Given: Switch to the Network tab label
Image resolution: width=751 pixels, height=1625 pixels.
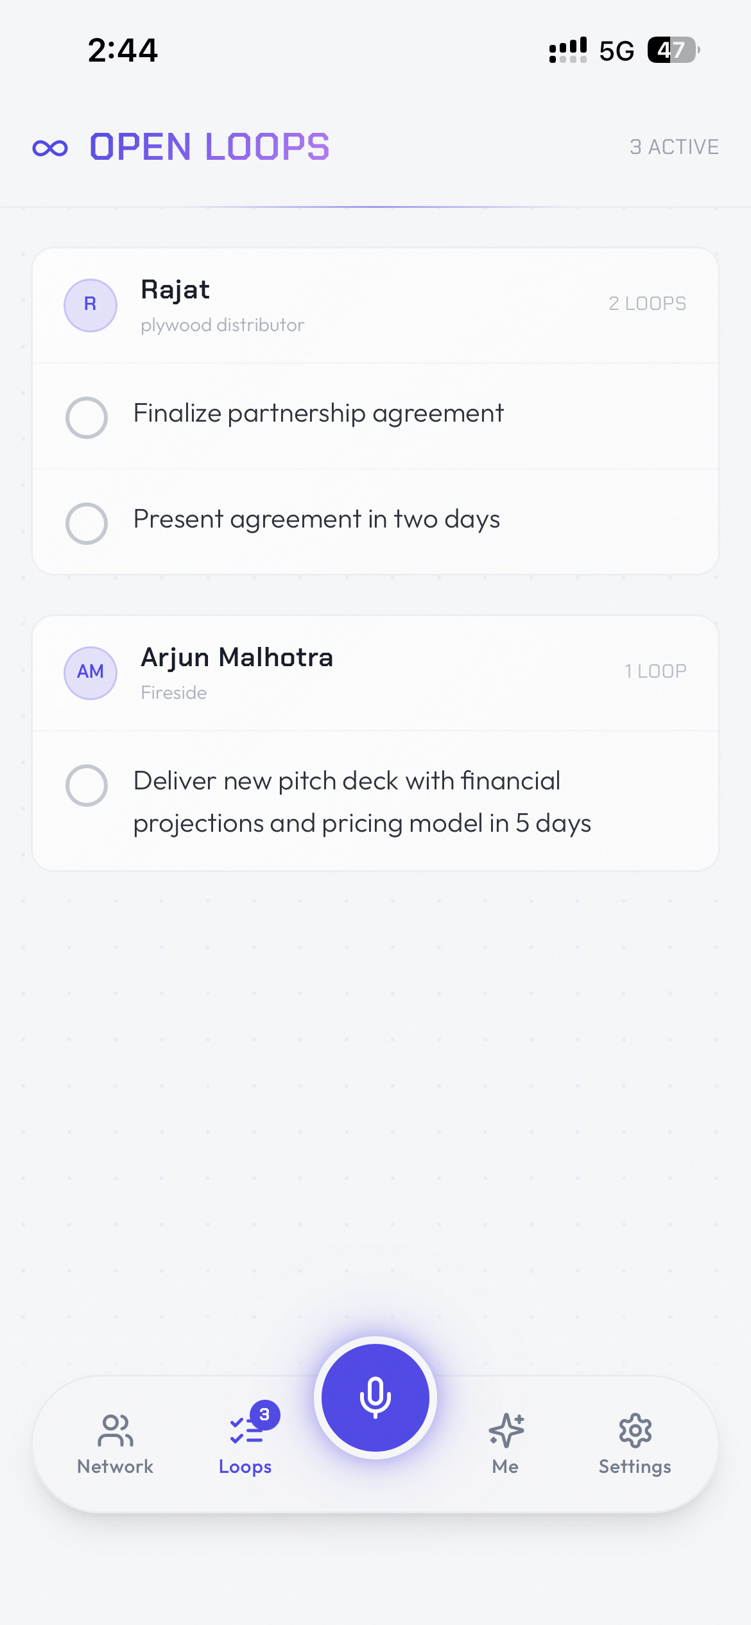Looking at the screenshot, I should [x=116, y=1466].
